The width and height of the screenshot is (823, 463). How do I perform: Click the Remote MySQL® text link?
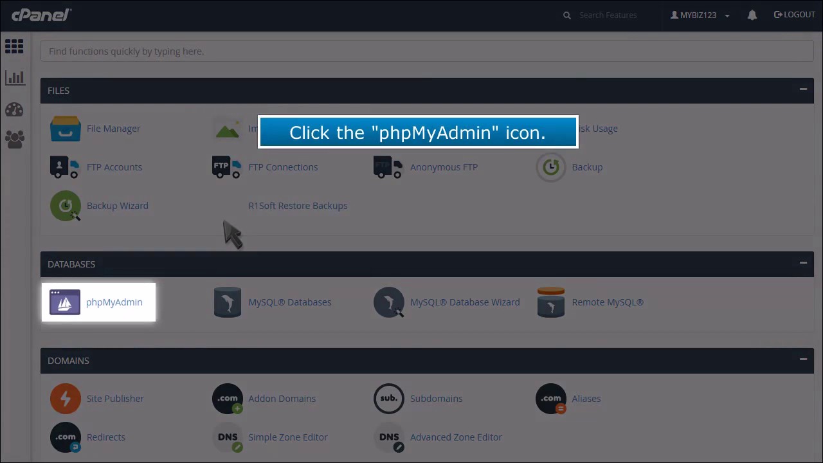[x=608, y=302]
